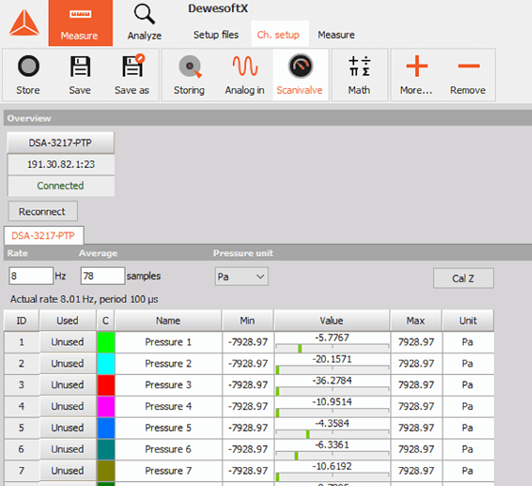Open the Pressure unit Pa dropdown
Screen dimensions: 532x486
(x=242, y=276)
